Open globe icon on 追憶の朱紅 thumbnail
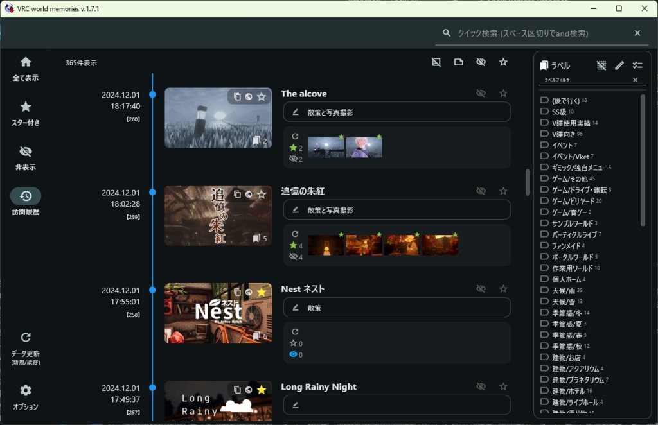Screen dimensions: 658x425 click(249, 194)
